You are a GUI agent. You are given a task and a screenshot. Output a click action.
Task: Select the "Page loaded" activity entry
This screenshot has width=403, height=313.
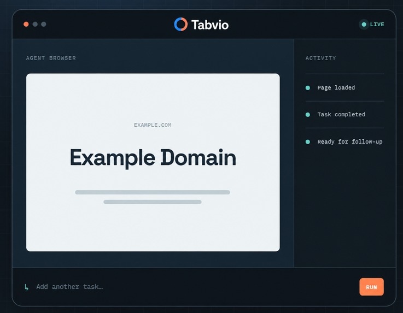coord(344,88)
